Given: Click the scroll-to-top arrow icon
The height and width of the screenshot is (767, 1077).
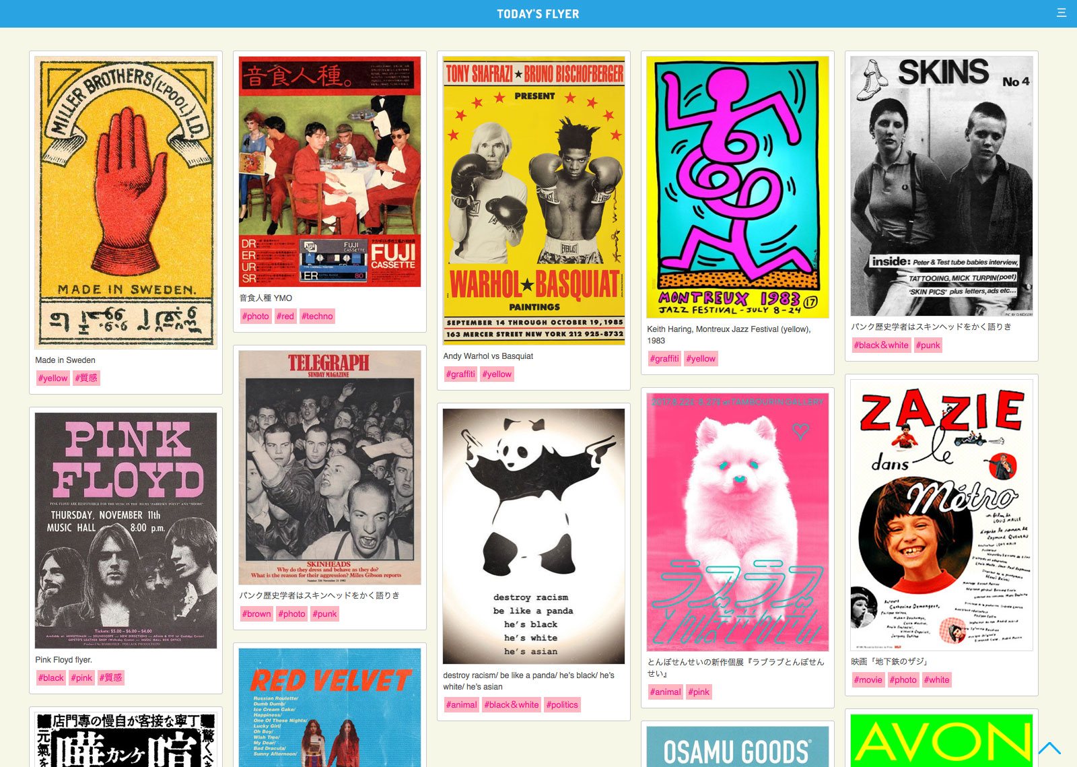Looking at the screenshot, I should coord(1049,748).
